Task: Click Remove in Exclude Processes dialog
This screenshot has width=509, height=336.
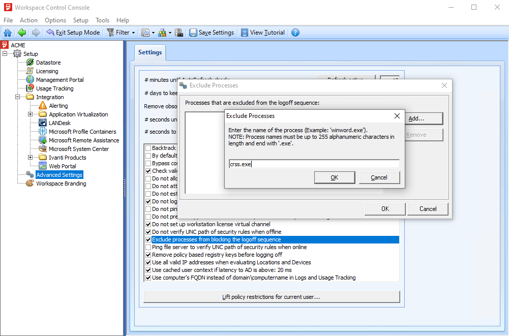Action: 424,135
